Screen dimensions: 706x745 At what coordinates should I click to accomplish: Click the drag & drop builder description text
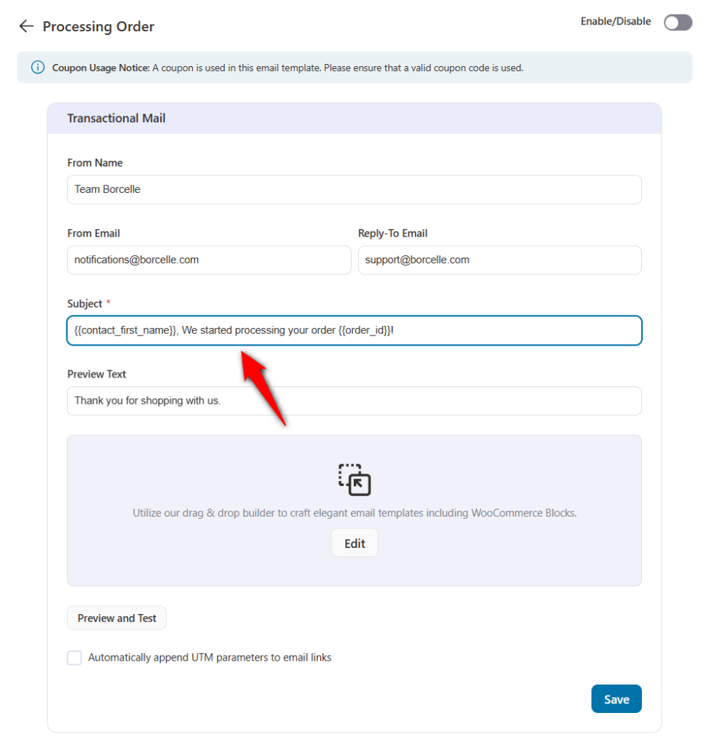pyautogui.click(x=354, y=513)
